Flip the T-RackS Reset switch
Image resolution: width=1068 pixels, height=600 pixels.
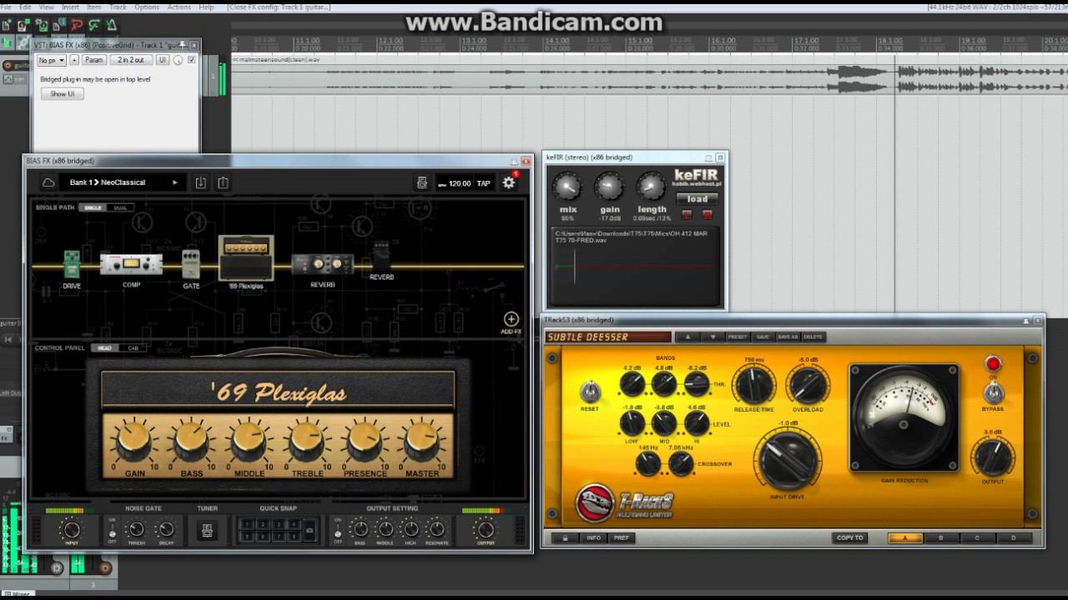[589, 391]
